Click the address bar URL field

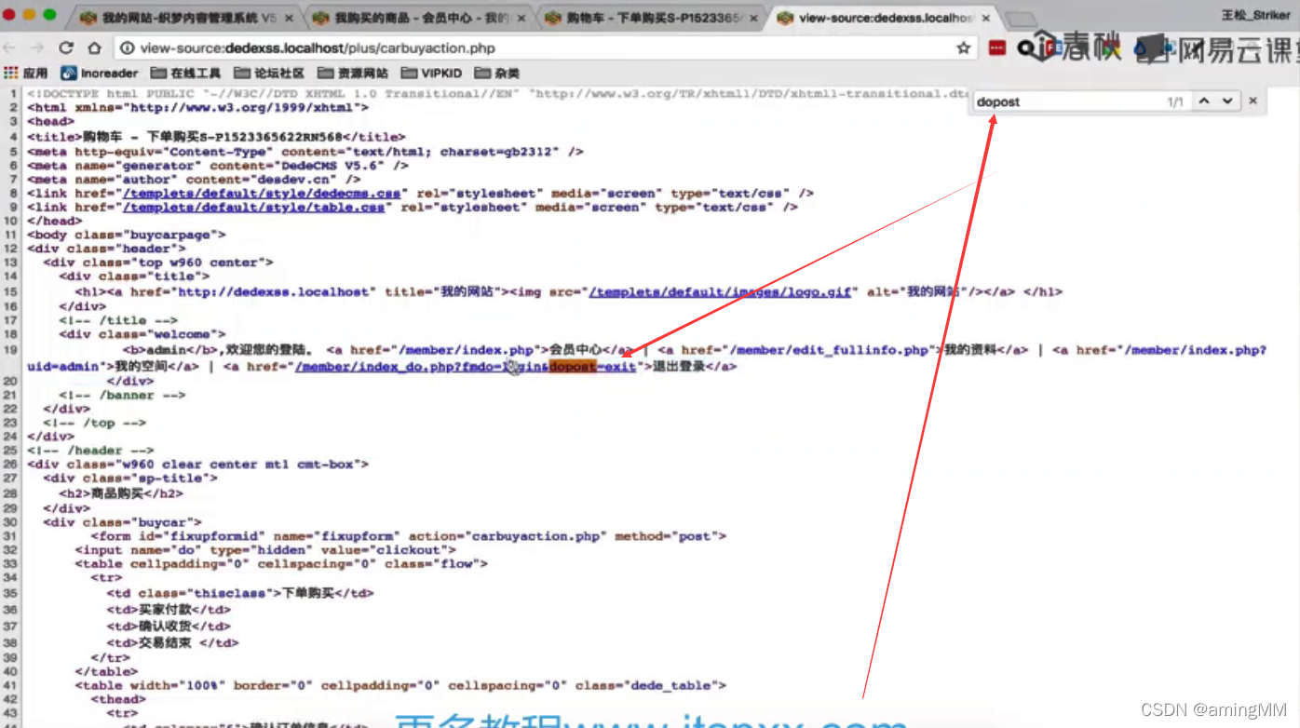(x=545, y=47)
